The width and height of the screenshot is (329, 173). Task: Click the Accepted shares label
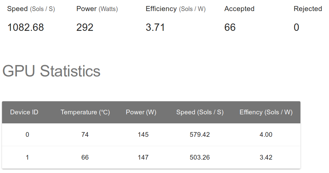[240, 9]
